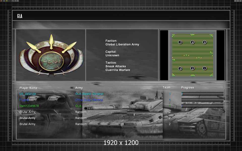The height and width of the screenshot is (151, 242).
Task: Click the map preview thumbnail
Action: tap(192, 55)
